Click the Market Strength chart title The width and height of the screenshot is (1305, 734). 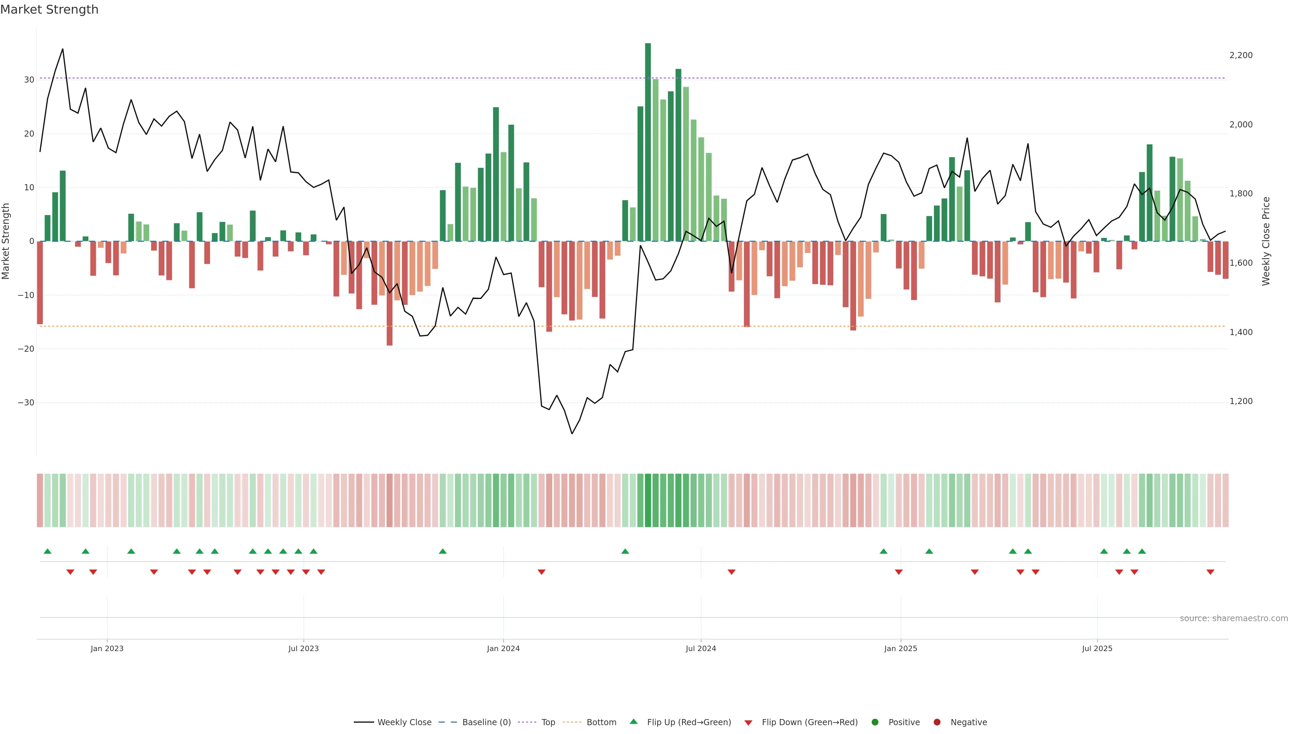tap(49, 10)
